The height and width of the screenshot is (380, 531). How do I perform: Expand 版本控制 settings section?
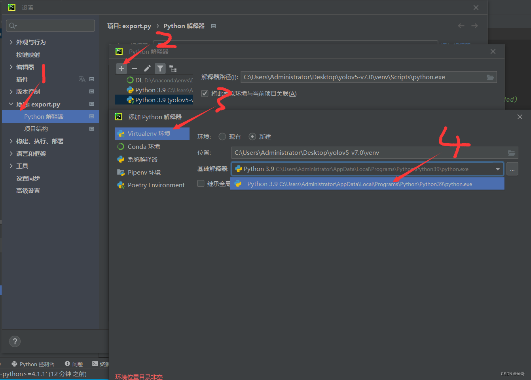tap(11, 91)
